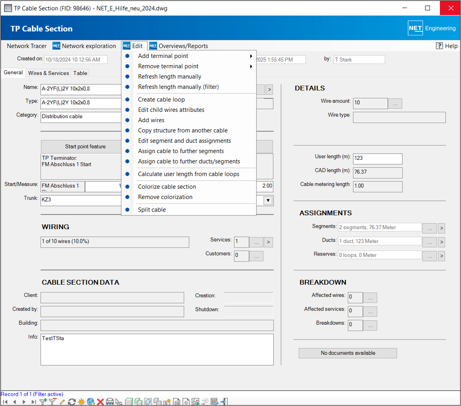The width and height of the screenshot is (461, 406).
Task: Choose Copy structure from another cable
Action: (189, 130)
